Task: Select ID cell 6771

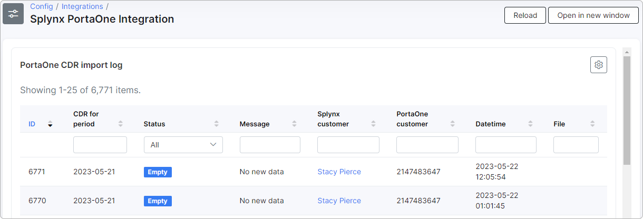Action: click(x=37, y=172)
